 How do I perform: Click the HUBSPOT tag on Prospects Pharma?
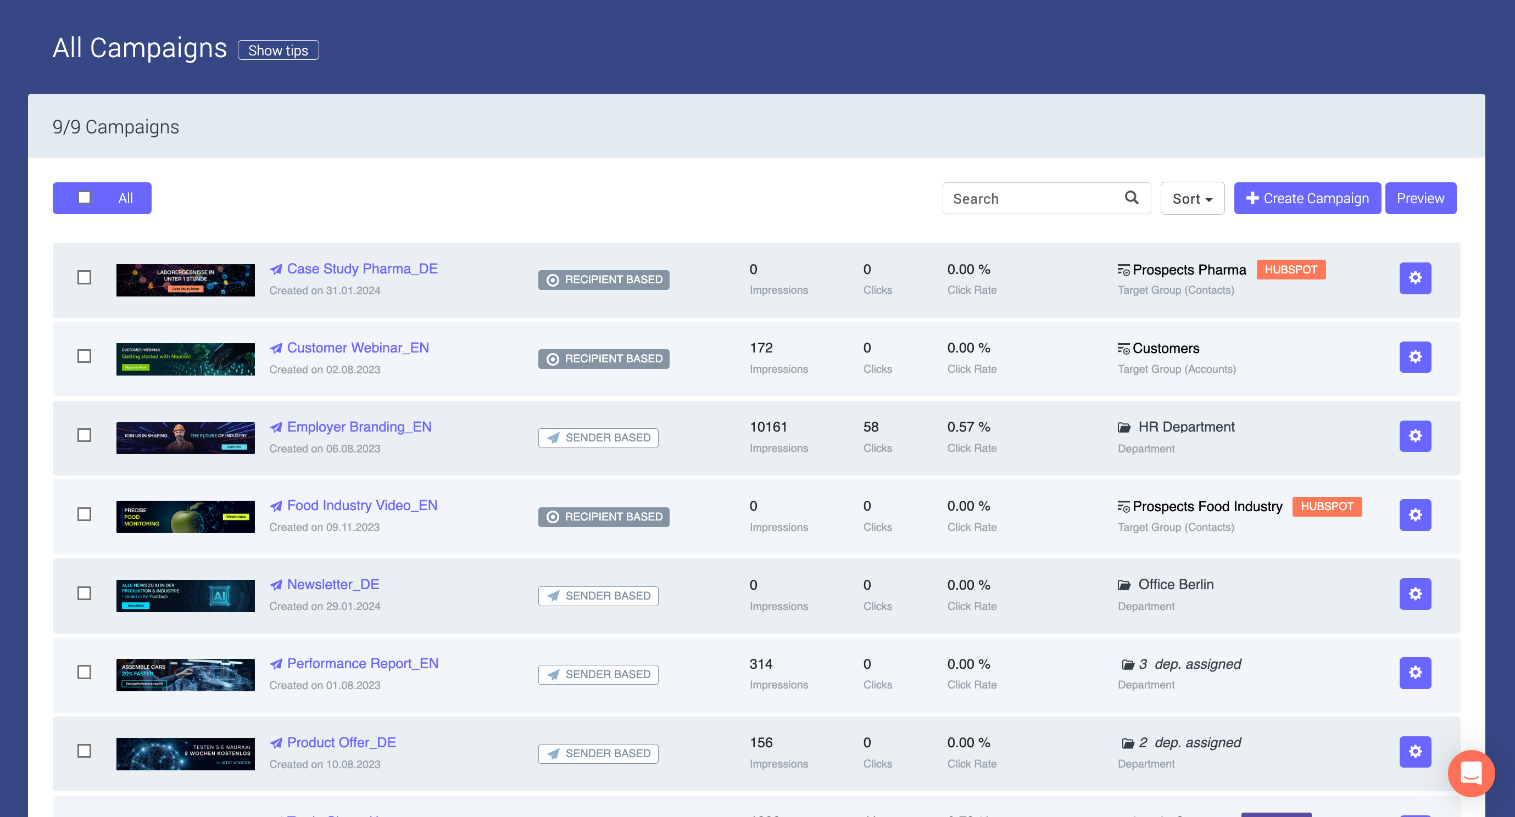[x=1290, y=270]
